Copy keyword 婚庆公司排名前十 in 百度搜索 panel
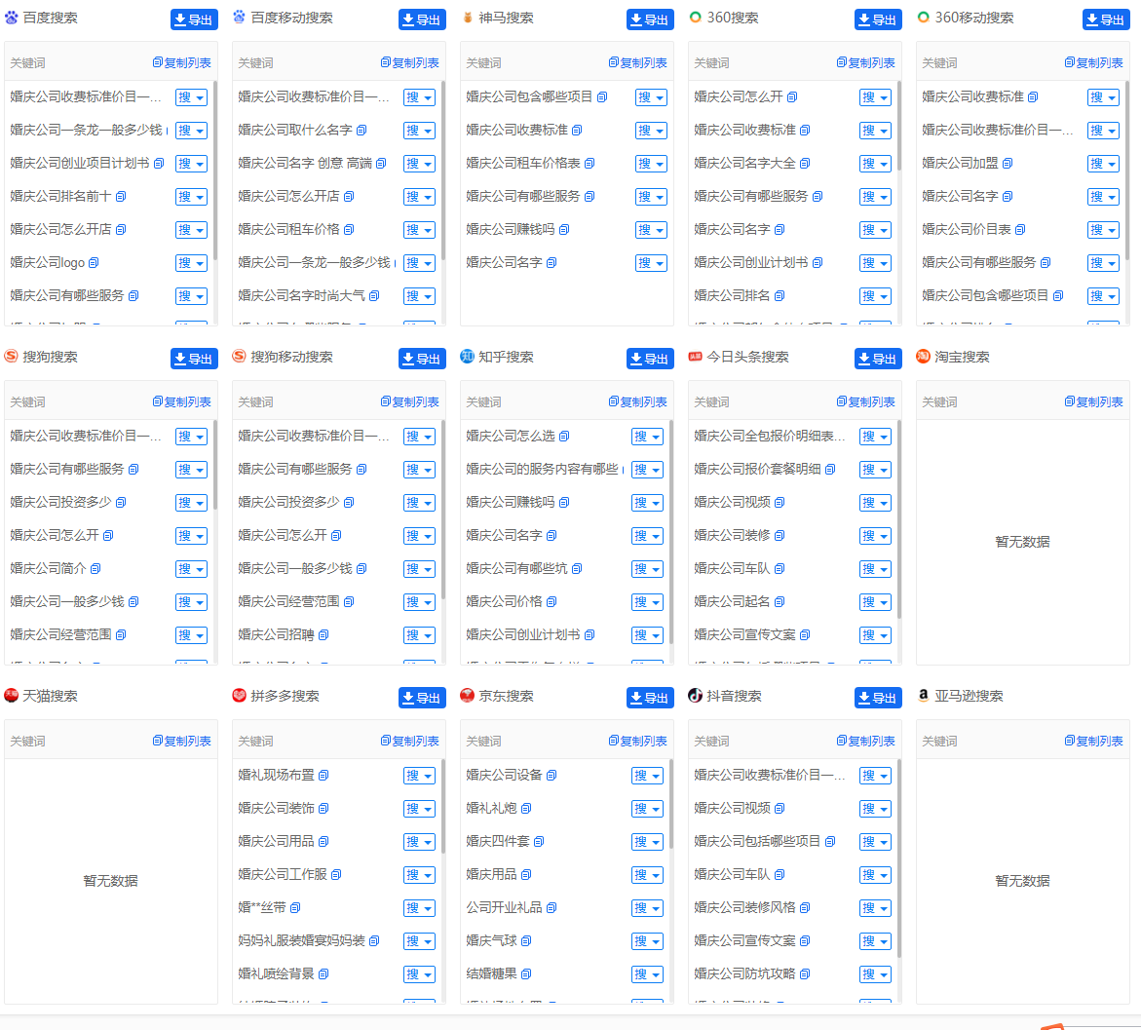This screenshot has width=1141, height=1030. point(121,197)
